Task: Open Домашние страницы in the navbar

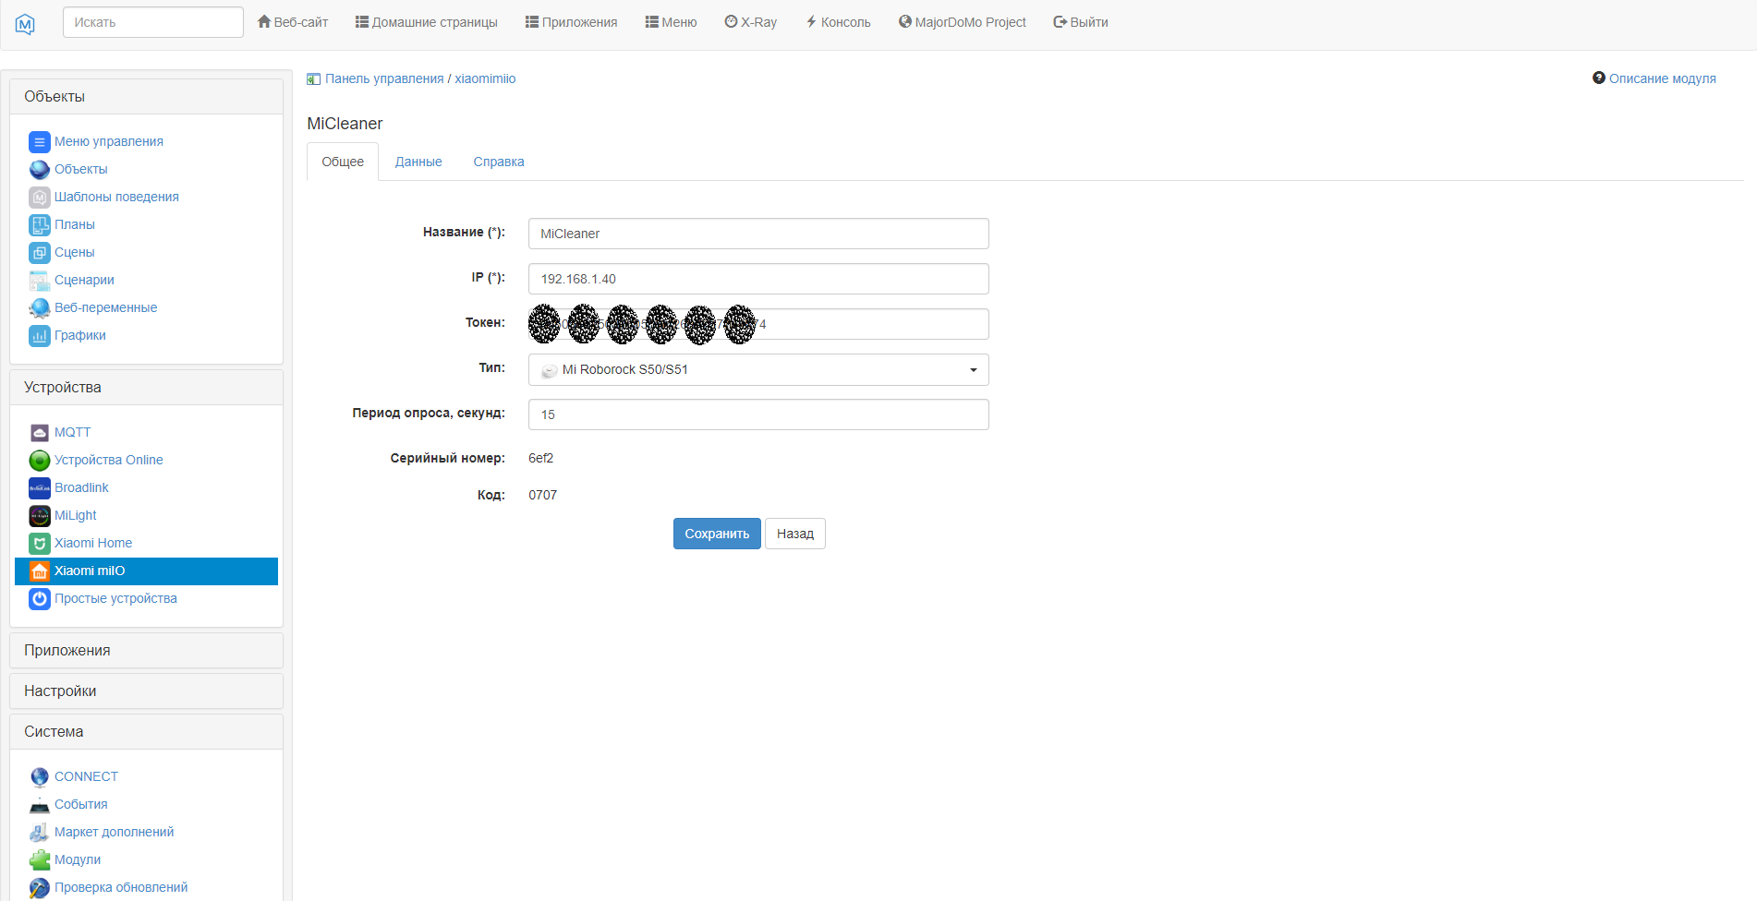Action: [426, 22]
